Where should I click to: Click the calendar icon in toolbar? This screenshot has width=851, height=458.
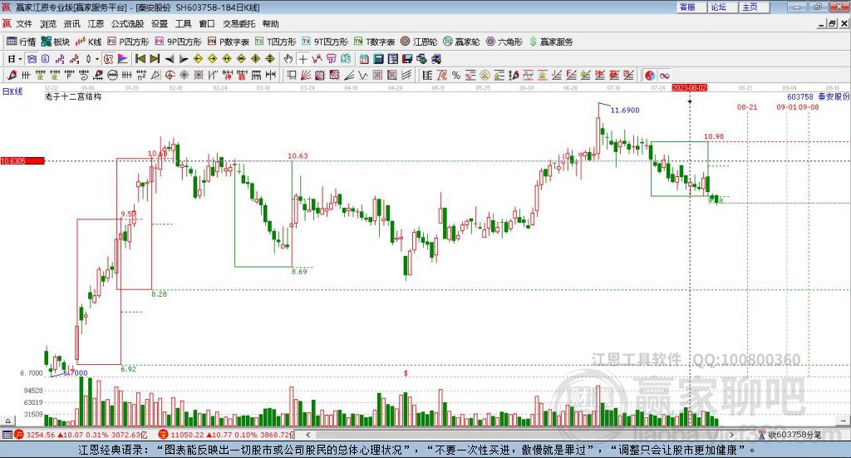click(x=364, y=59)
